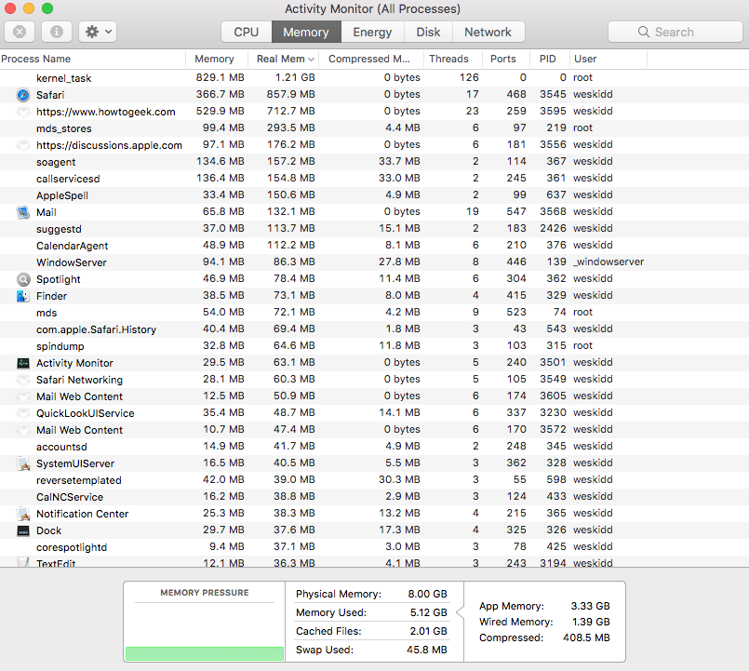Screen dimensions: 749x671
Task: Click the Compressed 408.5 MB value
Action: tap(586, 637)
